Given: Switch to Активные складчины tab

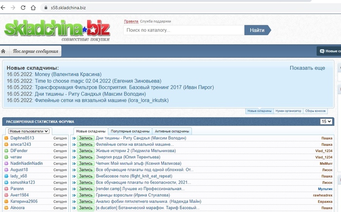Looking at the screenshot, I should click(171, 131).
